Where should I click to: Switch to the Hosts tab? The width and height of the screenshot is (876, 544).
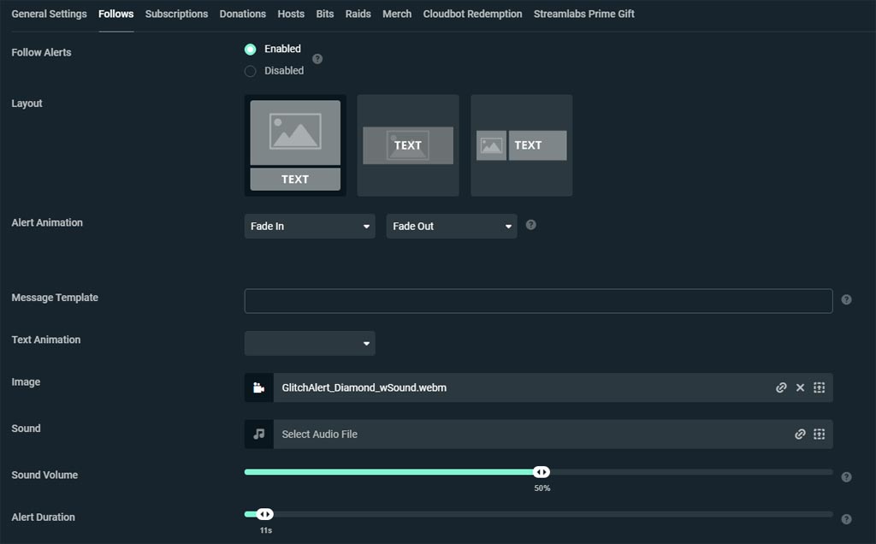(x=291, y=14)
